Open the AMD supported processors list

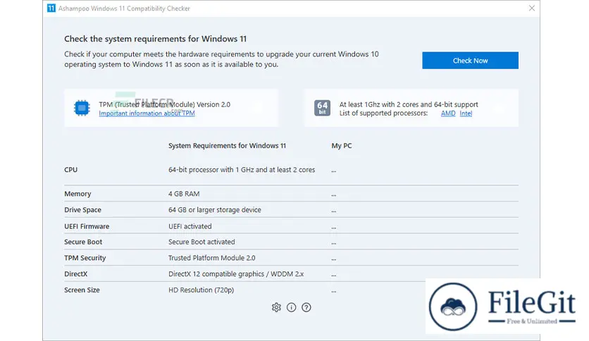(x=448, y=113)
